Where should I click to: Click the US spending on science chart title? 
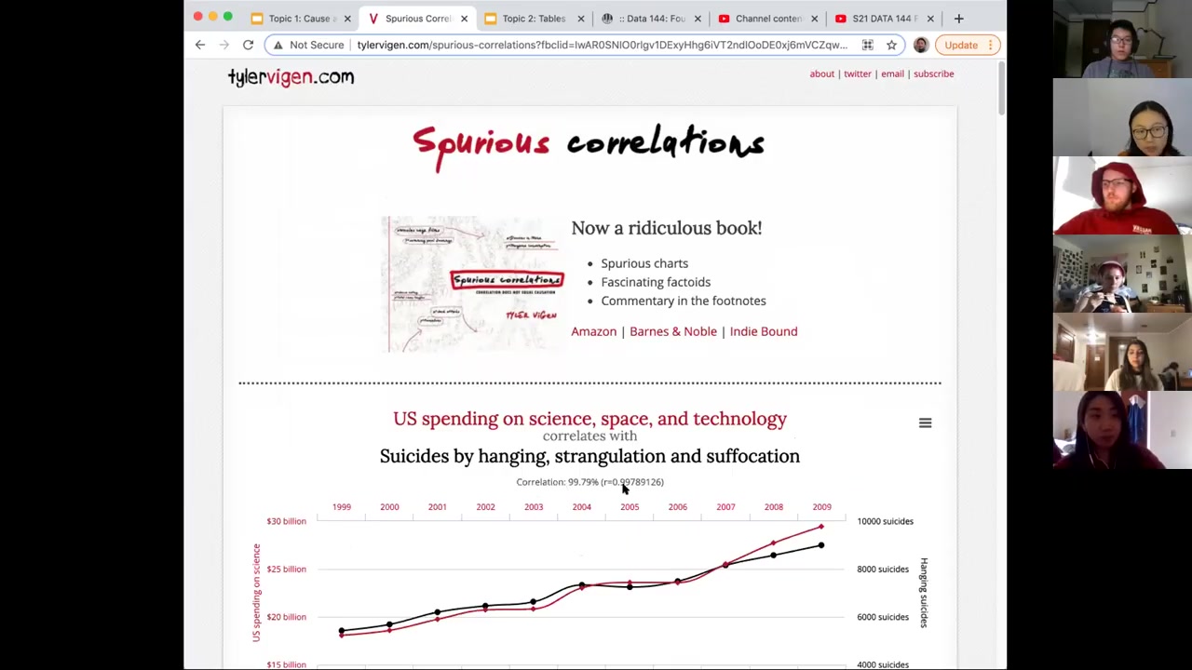(589, 419)
